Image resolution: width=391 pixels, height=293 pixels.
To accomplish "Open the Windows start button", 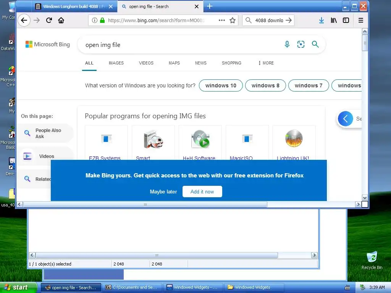I will [18, 287].
